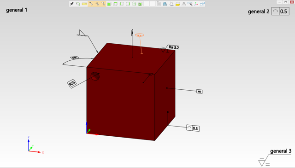
Task: Click the selection box corner icon
Action: click(x=78, y=4)
